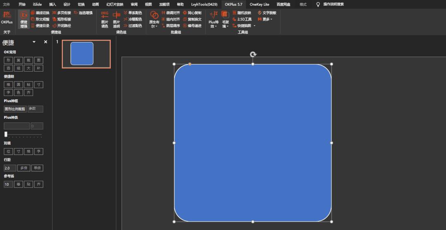Image resolution: width=446 pixels, height=230 pixels.
Task: Switch to the iSlide ribbon tab
Action: pos(37,4)
